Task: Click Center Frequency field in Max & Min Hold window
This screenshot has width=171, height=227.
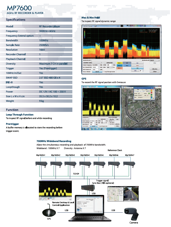Action: 96,65
